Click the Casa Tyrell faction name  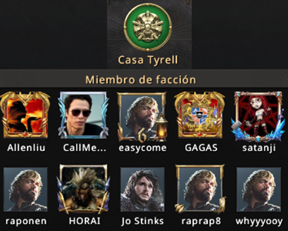[x=148, y=60]
